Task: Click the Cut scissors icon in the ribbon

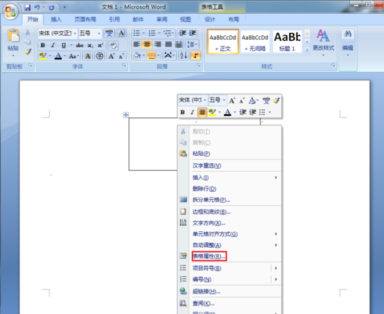Action: click(28, 32)
